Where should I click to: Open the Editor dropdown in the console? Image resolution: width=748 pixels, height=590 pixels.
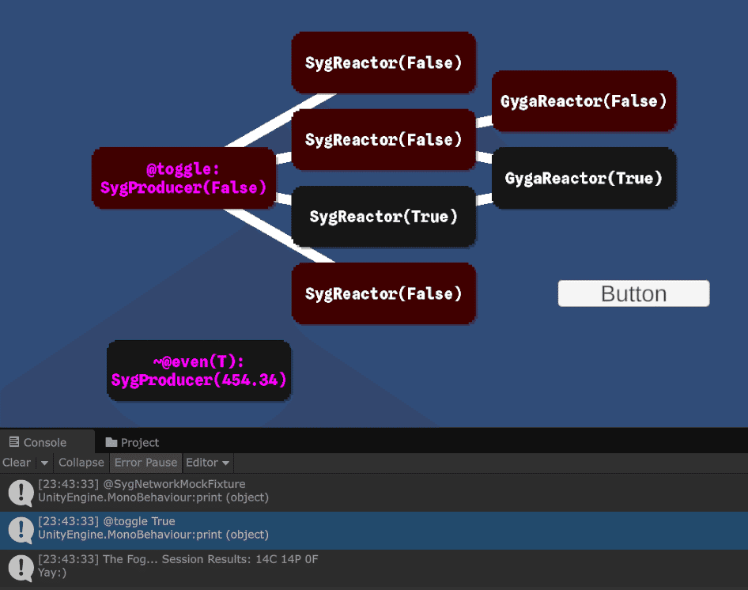[x=207, y=463]
